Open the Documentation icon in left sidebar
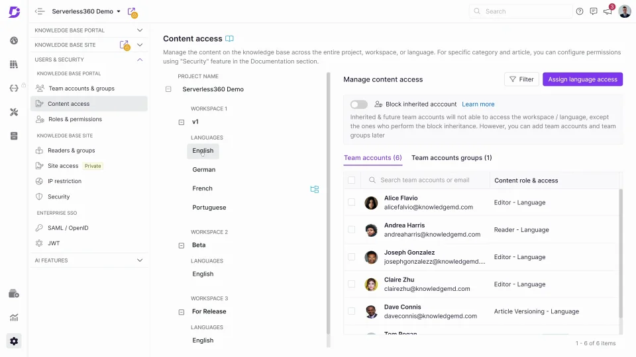Image resolution: width=636 pixels, height=357 pixels. (14, 64)
